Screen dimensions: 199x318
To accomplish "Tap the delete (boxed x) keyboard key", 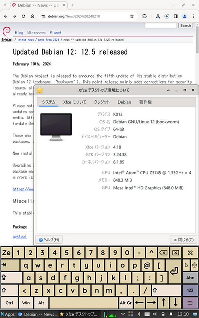I will tap(176, 253).
